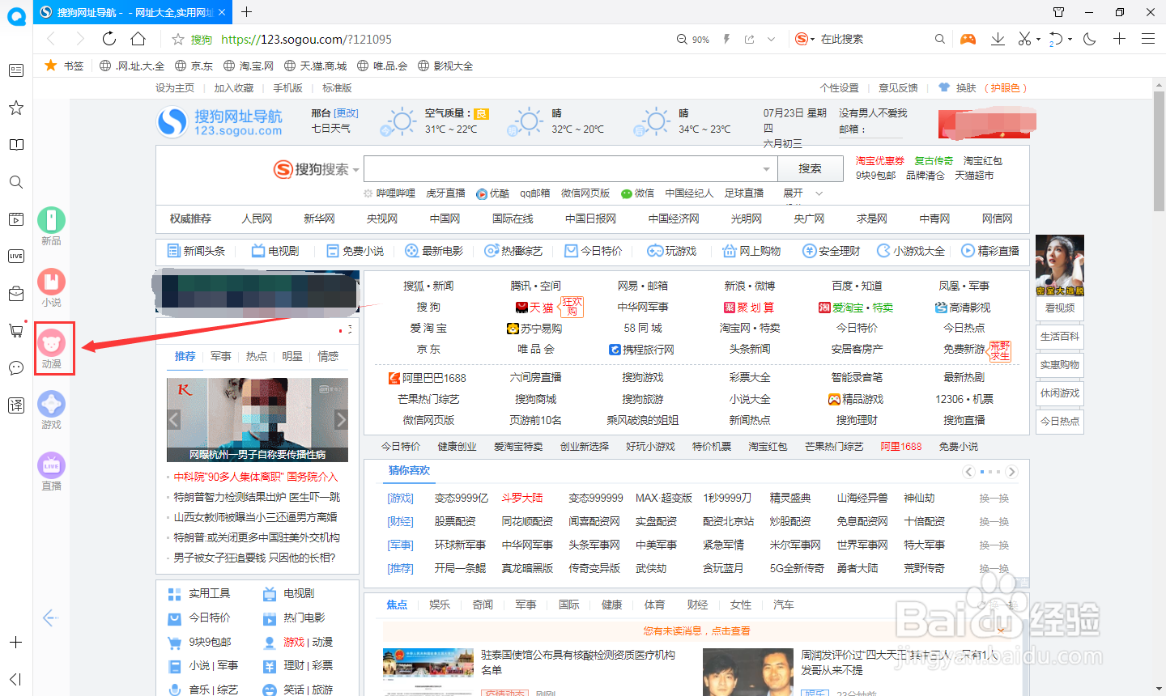
Task: Click the screenshot scissors icon in the toolbar
Action: click(1025, 38)
